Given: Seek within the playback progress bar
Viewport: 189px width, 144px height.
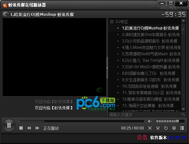Looking at the screenshot, I should click(81, 121).
